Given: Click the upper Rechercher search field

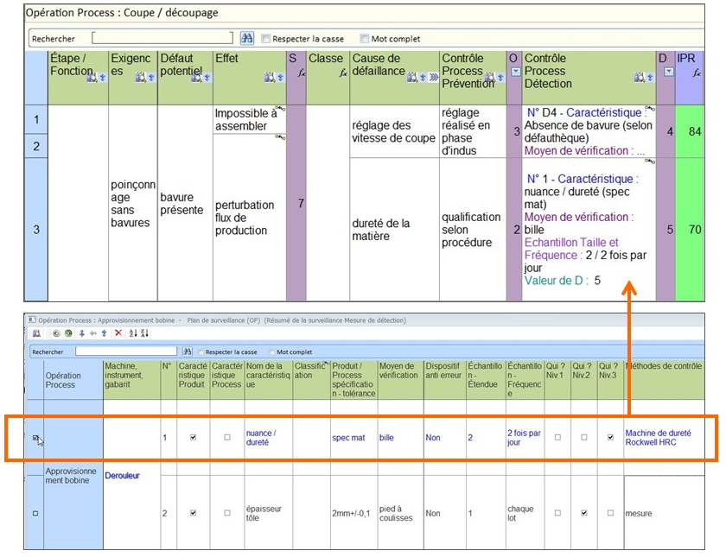Looking at the screenshot, I should 162,38.
